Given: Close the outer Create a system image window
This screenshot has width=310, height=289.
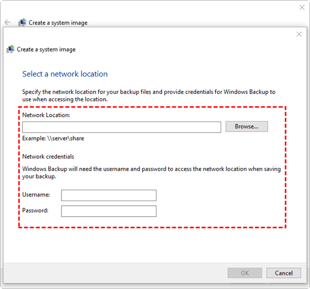Looking at the screenshot, I should [x=302, y=7].
